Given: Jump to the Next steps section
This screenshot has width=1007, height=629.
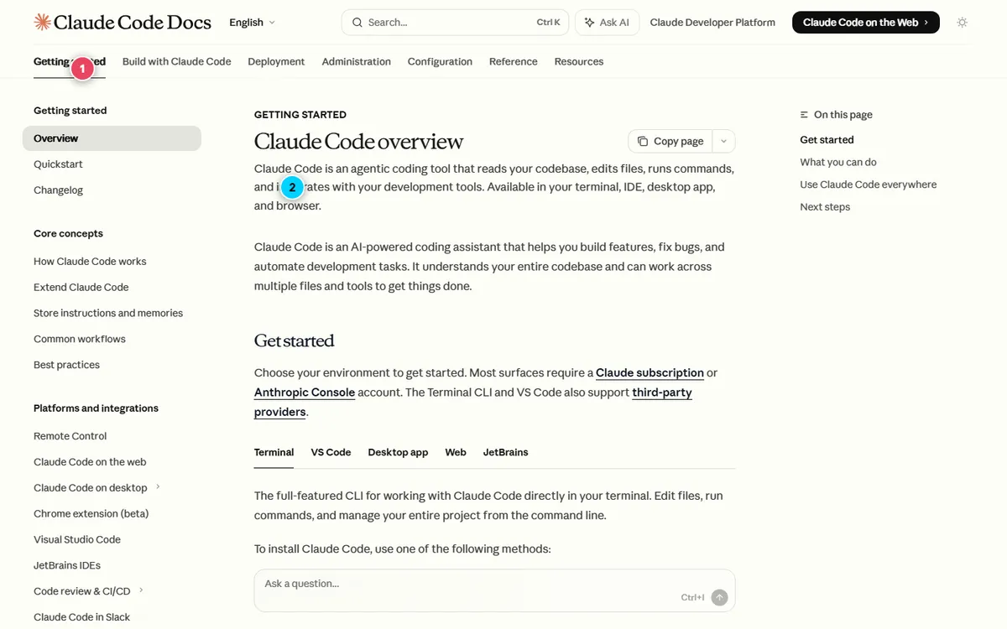Looking at the screenshot, I should (x=825, y=206).
